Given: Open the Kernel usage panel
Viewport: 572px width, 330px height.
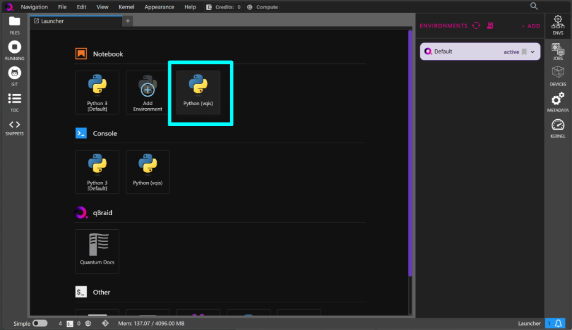Looking at the screenshot, I should [x=558, y=128].
